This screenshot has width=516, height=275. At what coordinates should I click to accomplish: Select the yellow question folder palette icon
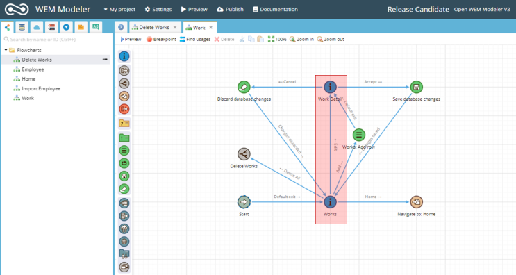click(x=124, y=124)
